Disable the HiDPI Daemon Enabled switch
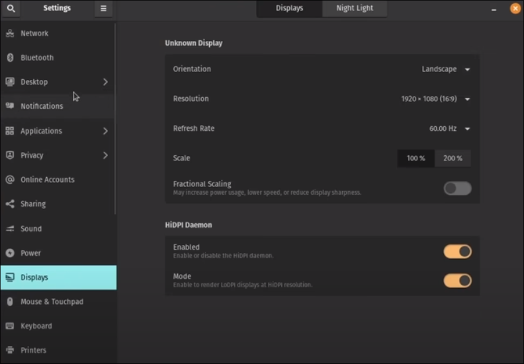This screenshot has height=364, width=524. pos(457,252)
